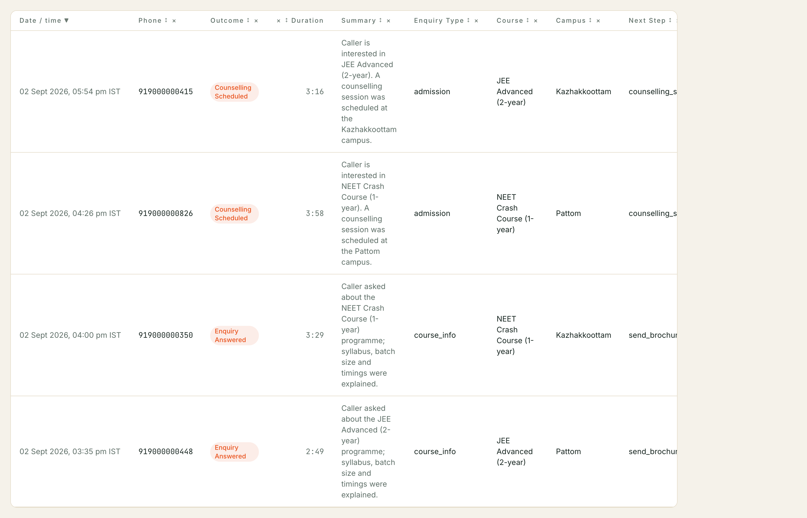This screenshot has height=518, width=807.
Task: Select the Counselling Scheduled badge for 919000000415
Action: pyautogui.click(x=234, y=92)
